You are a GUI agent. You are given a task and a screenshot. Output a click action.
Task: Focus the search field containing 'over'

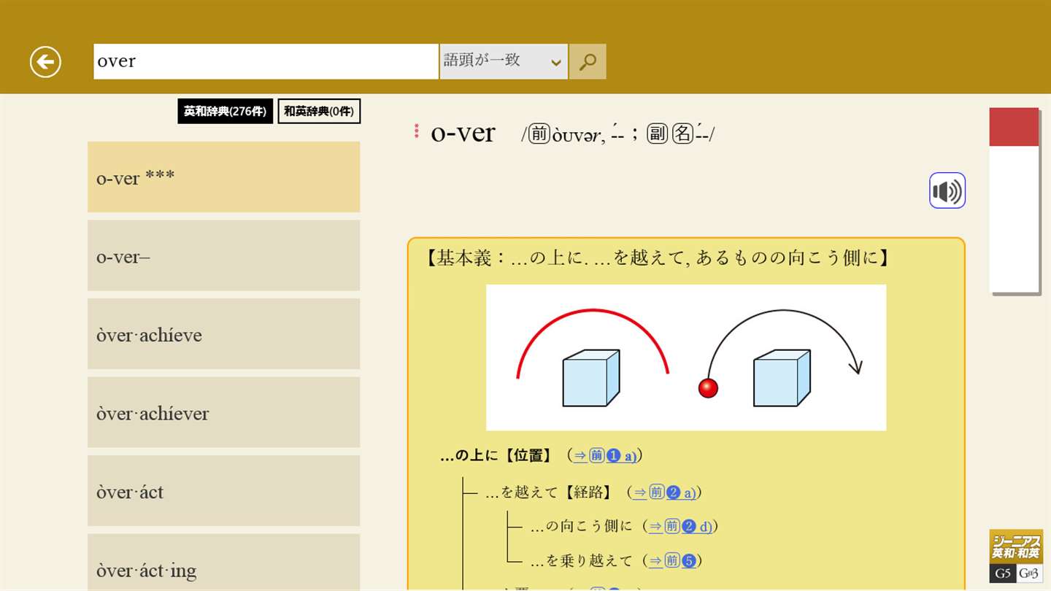click(266, 62)
